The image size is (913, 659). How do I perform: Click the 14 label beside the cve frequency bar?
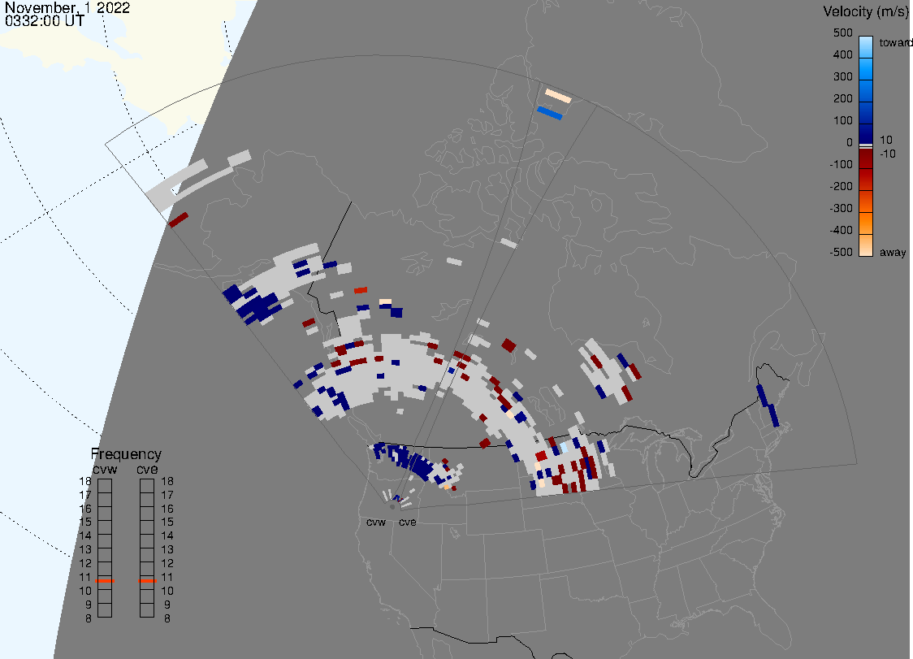(167, 536)
